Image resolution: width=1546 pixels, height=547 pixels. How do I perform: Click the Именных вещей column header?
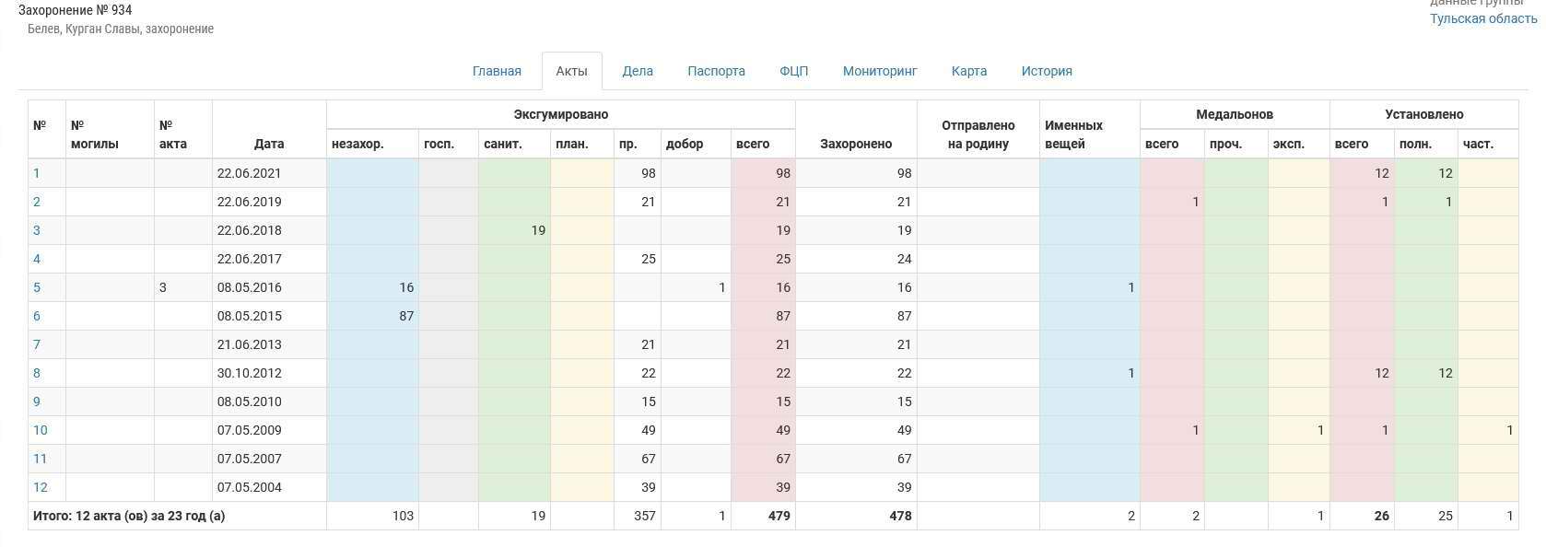(1073, 134)
